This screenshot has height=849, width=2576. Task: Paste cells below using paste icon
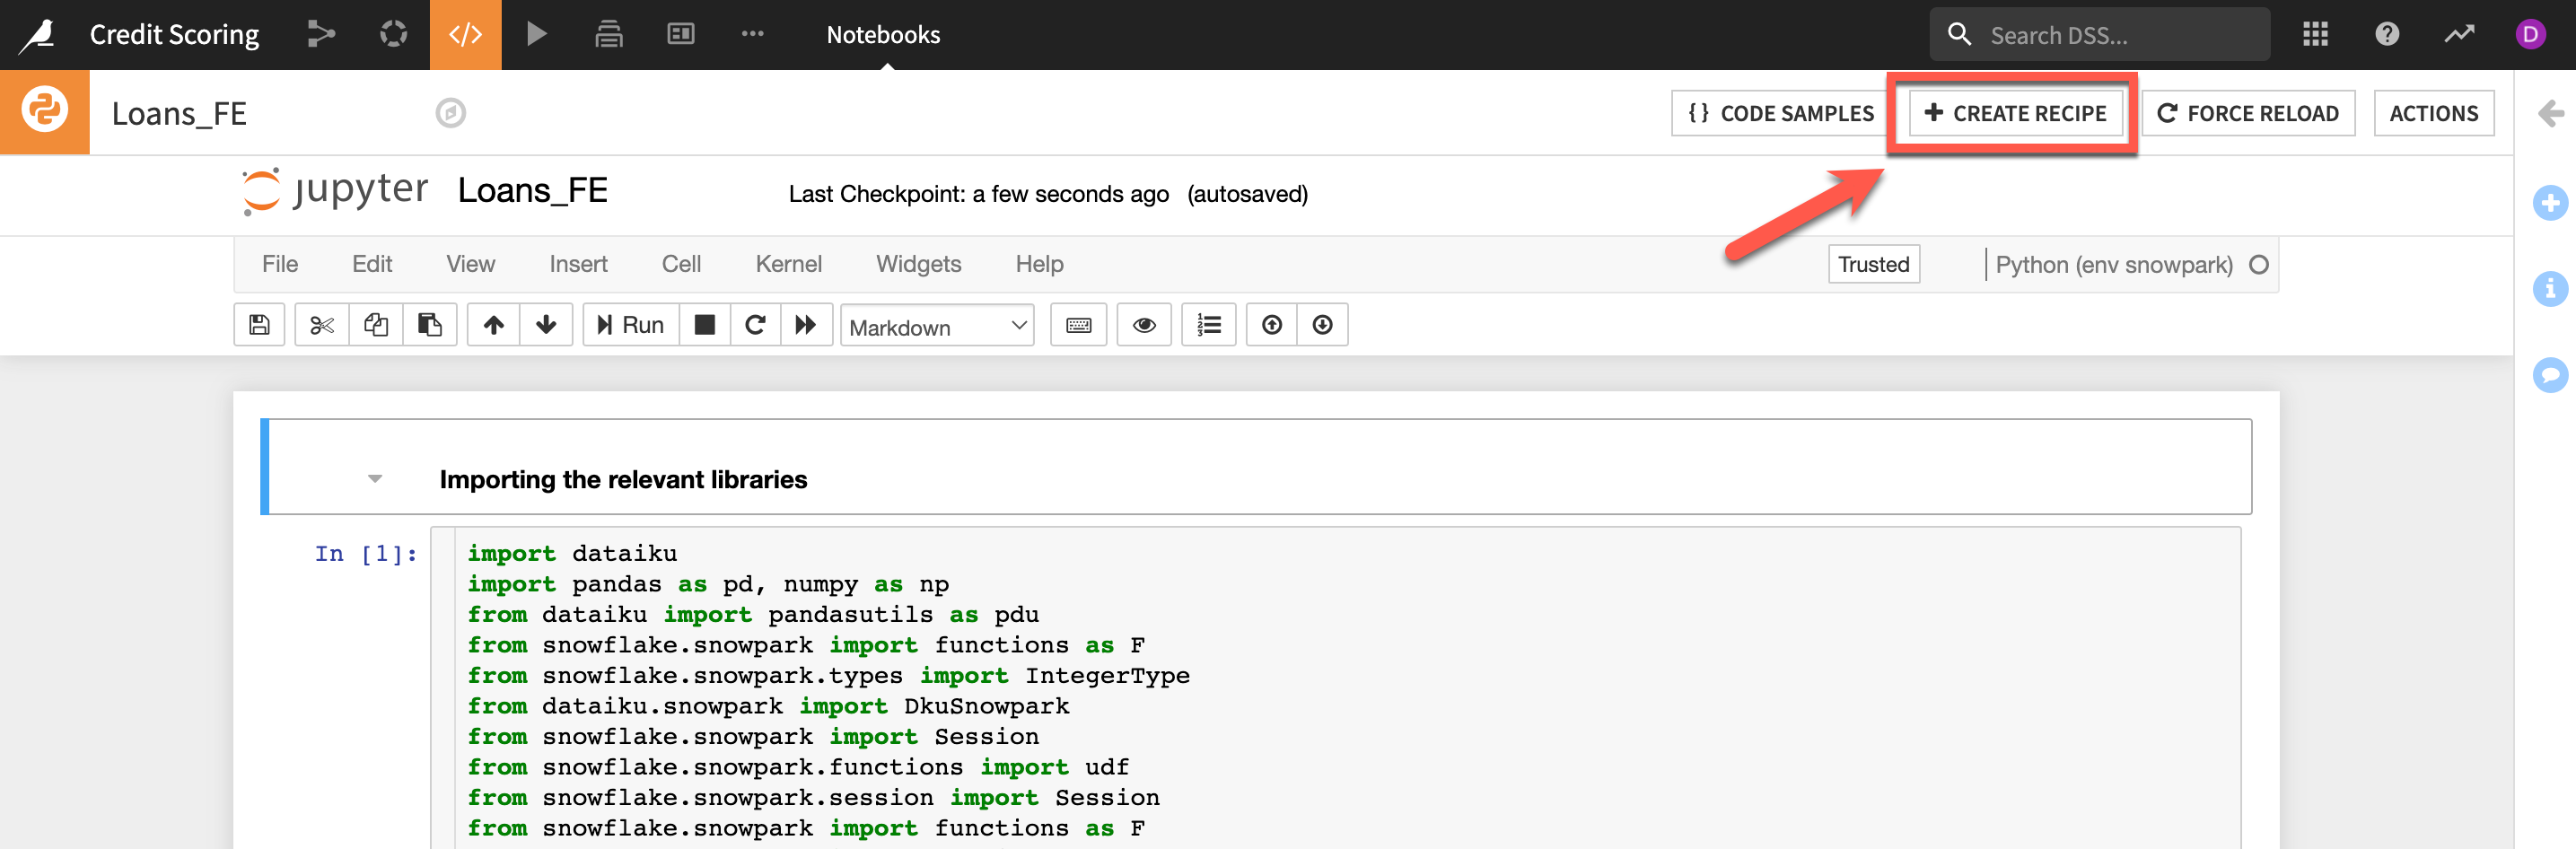(x=430, y=325)
